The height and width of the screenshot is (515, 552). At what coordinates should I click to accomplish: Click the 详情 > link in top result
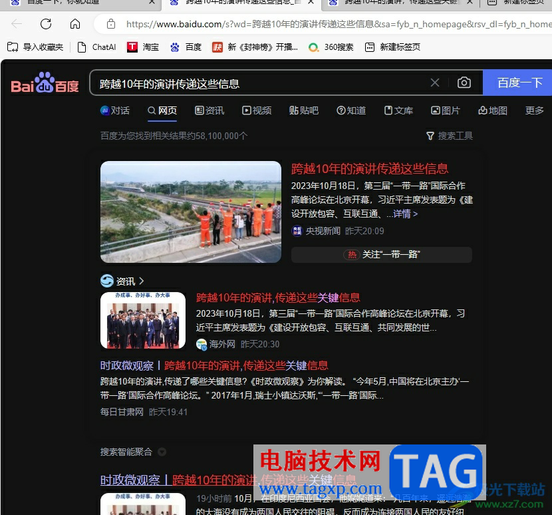click(406, 214)
